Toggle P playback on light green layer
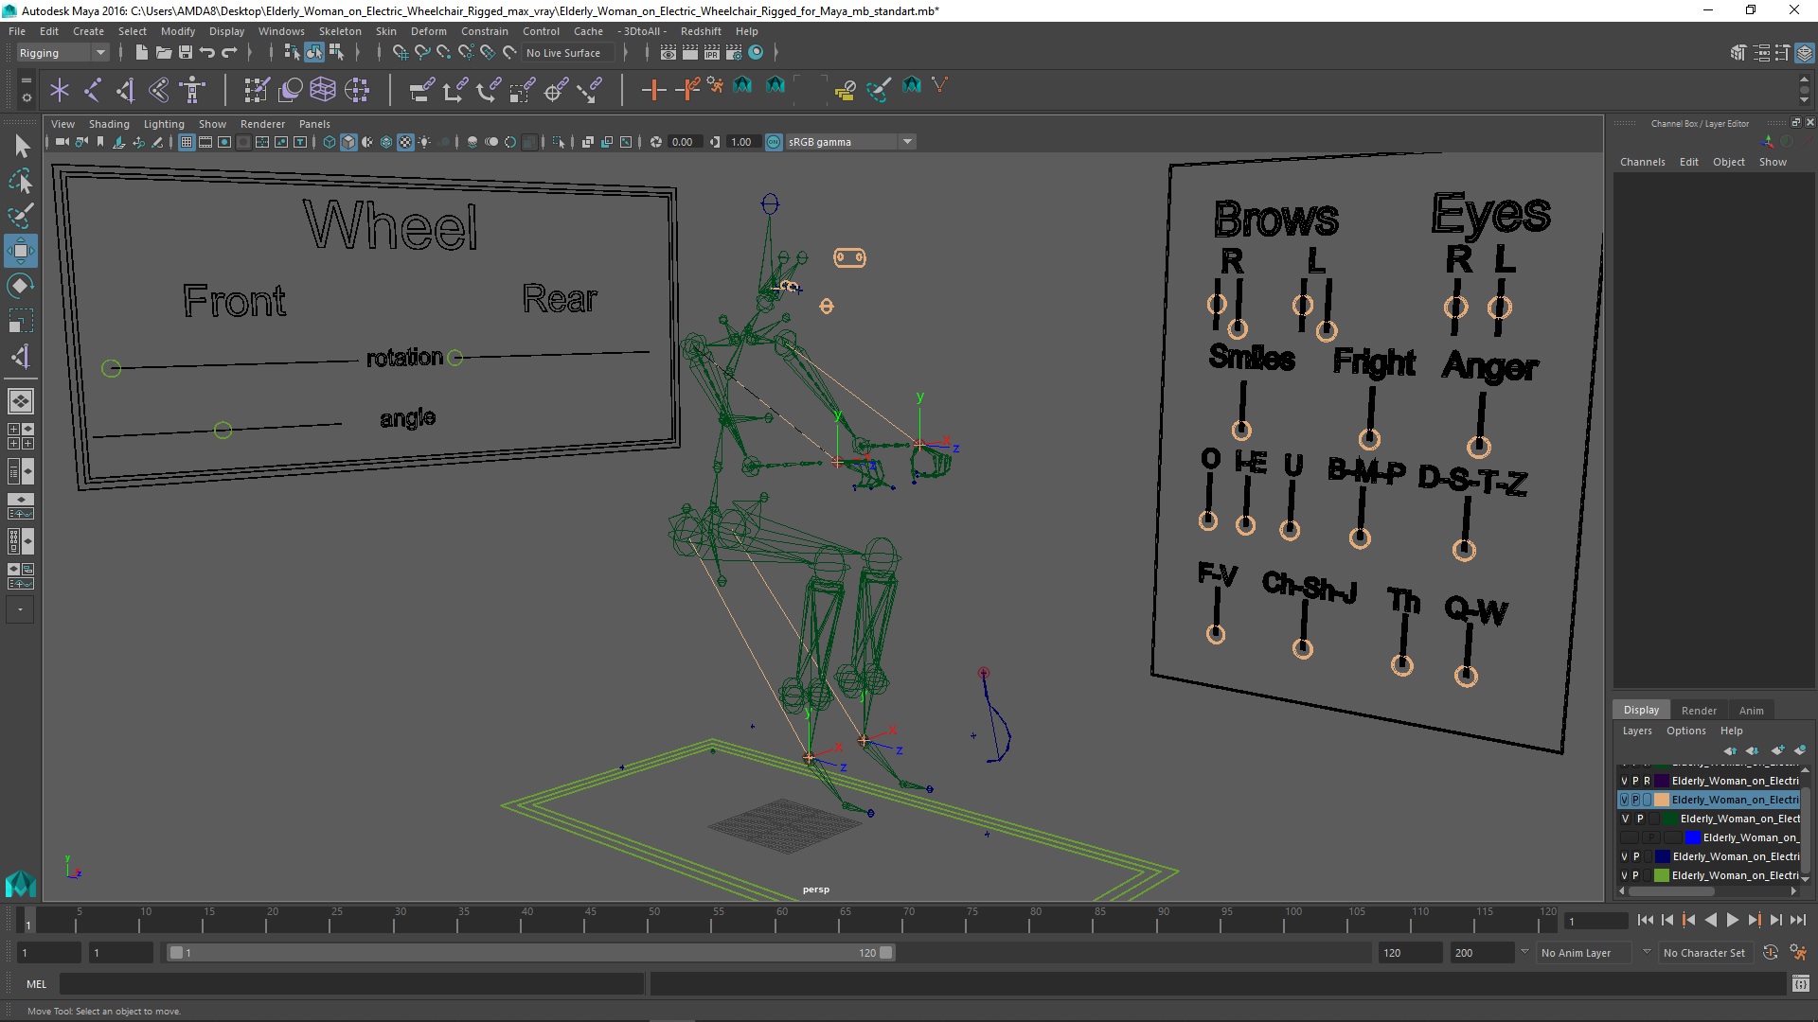Image resolution: width=1818 pixels, height=1022 pixels. [x=1636, y=875]
